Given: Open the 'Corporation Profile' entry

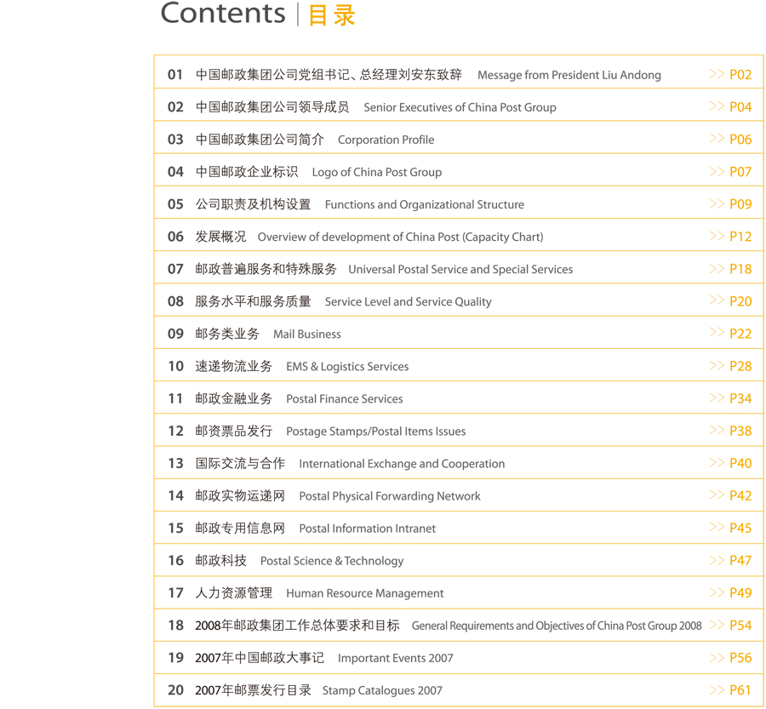Looking at the screenshot, I should (386, 140).
